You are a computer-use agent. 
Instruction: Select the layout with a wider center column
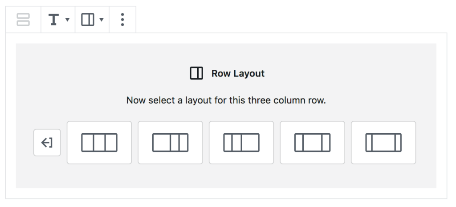[x=312, y=143]
